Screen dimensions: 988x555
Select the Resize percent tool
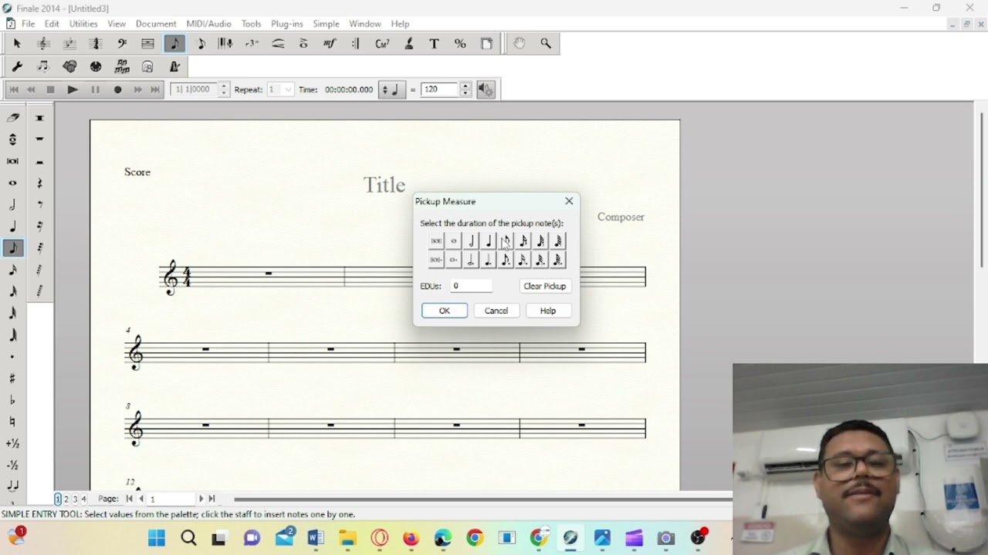tap(460, 44)
